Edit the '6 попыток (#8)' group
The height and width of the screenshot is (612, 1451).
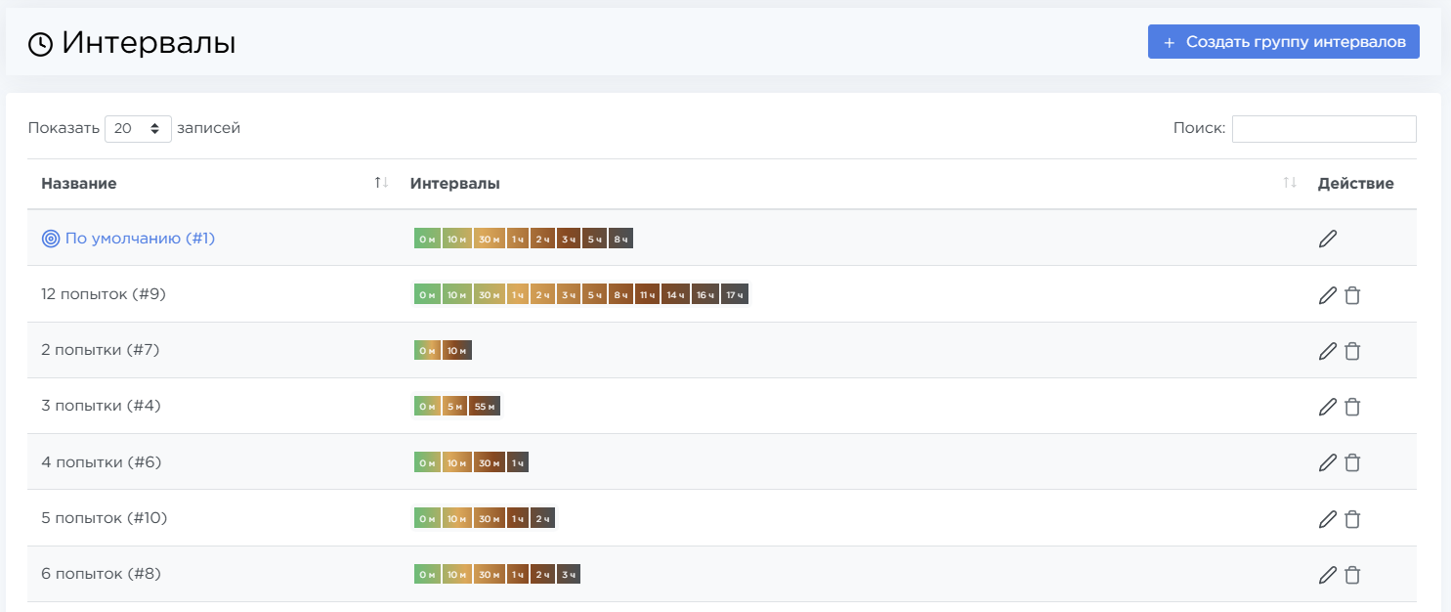(x=1327, y=574)
